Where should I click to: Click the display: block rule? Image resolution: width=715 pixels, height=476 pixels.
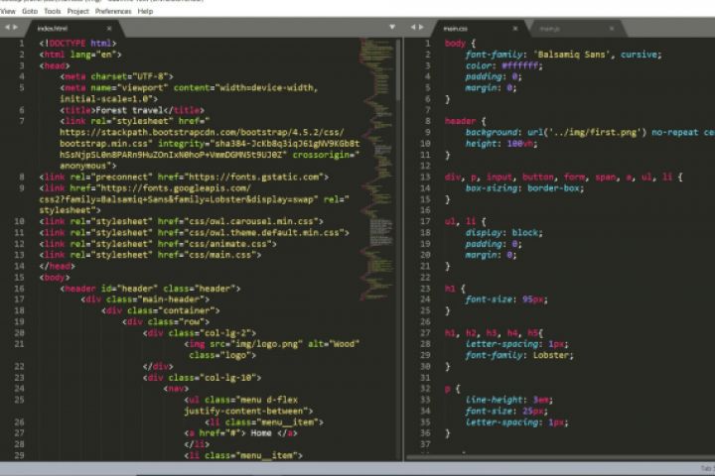click(503, 233)
